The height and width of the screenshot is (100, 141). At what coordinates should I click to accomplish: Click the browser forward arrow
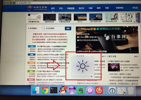coord(8,3)
